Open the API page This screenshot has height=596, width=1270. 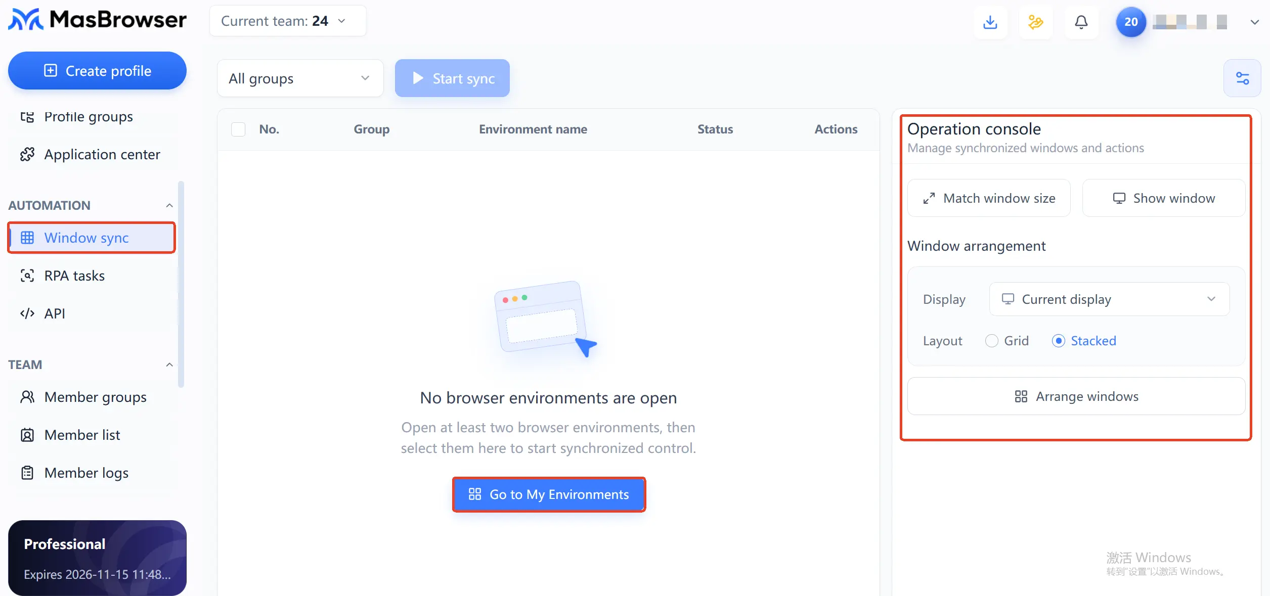[x=91, y=313]
